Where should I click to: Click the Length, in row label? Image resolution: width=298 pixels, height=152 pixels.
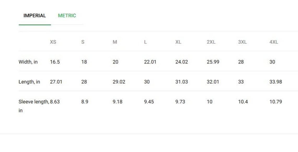(29, 82)
